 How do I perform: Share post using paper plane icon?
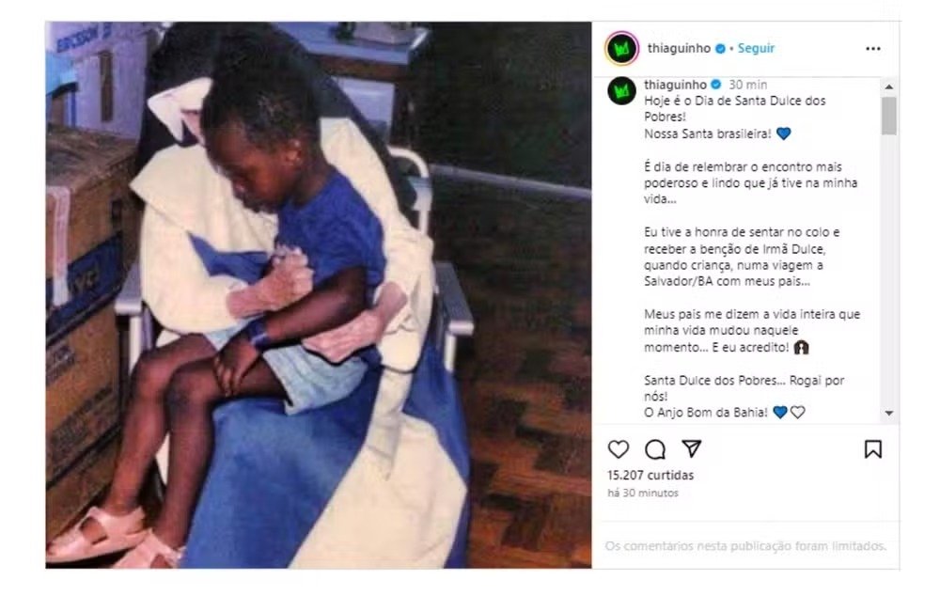[691, 448]
